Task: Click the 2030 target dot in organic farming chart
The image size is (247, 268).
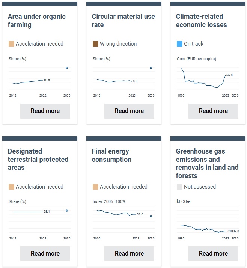Action: coord(67,68)
